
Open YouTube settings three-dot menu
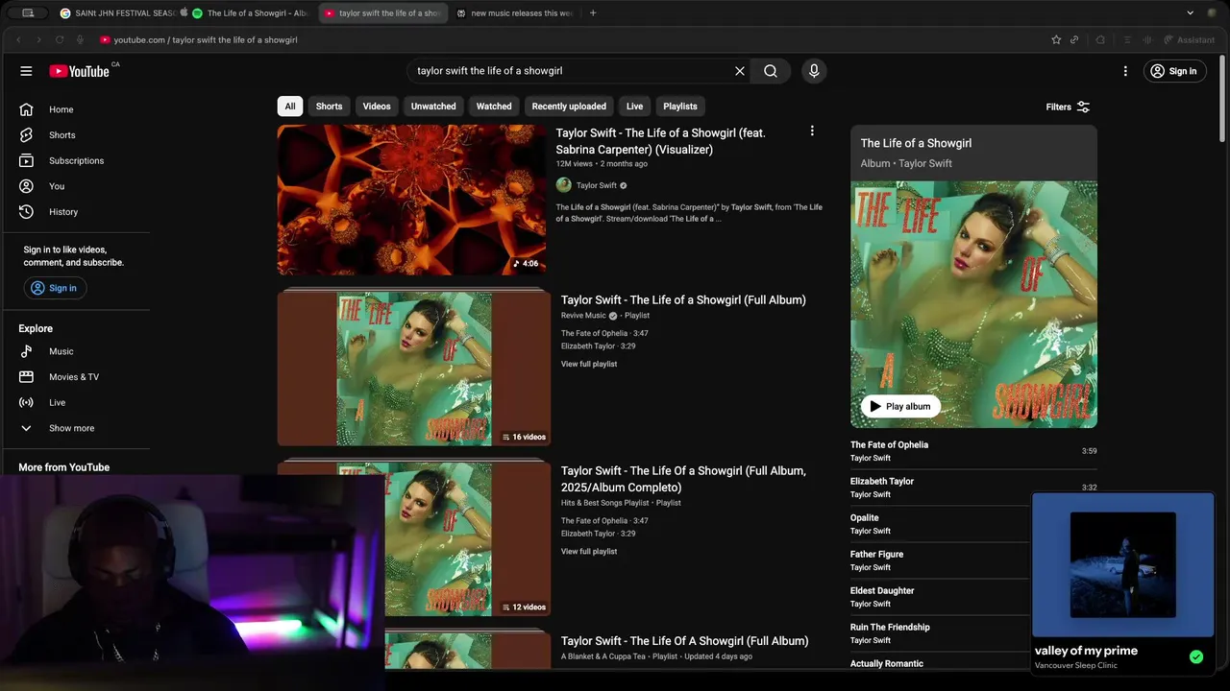point(1125,71)
